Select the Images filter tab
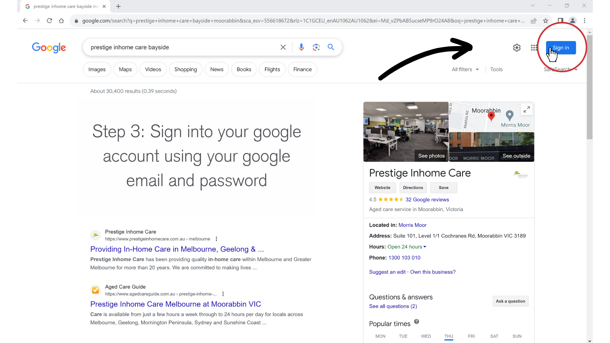This screenshot has width=610, height=343. 97,70
